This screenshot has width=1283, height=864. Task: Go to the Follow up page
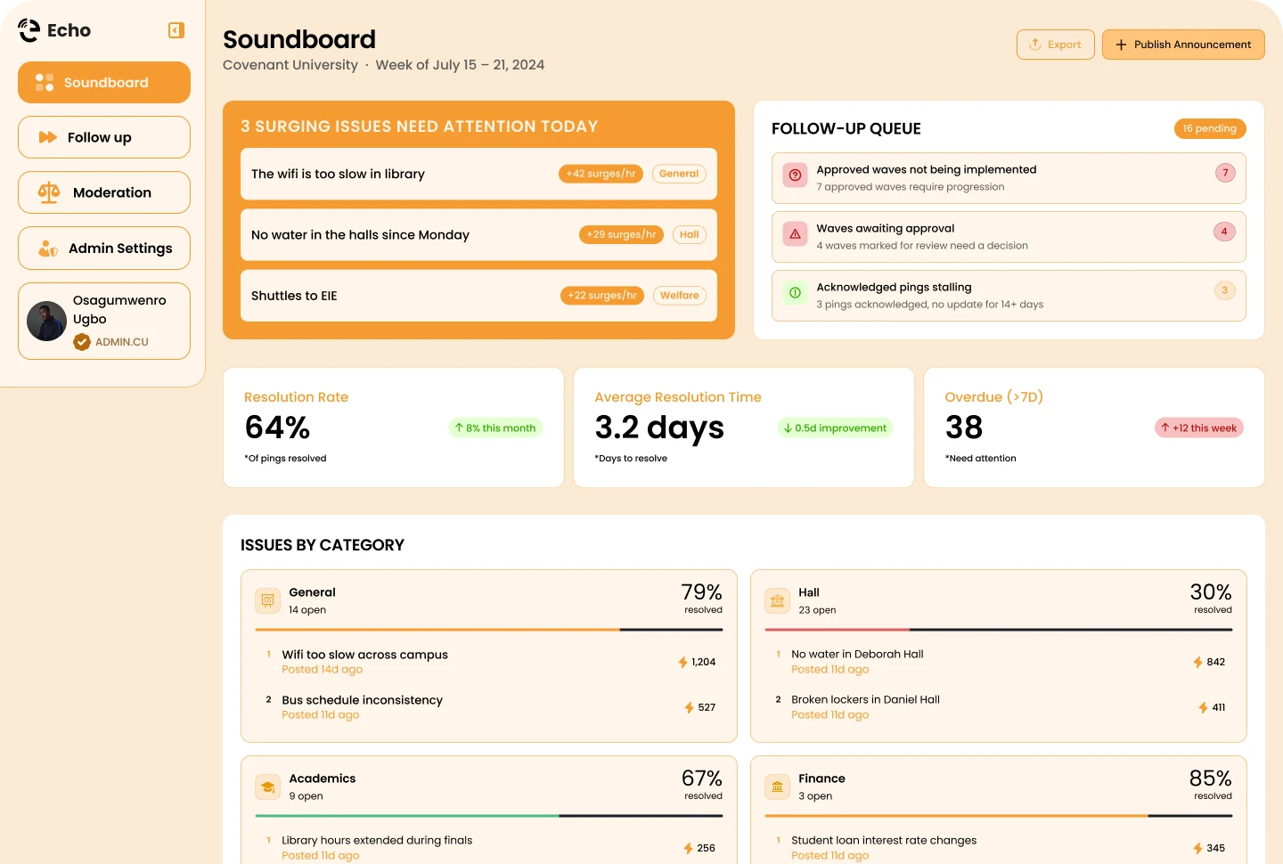[104, 137]
